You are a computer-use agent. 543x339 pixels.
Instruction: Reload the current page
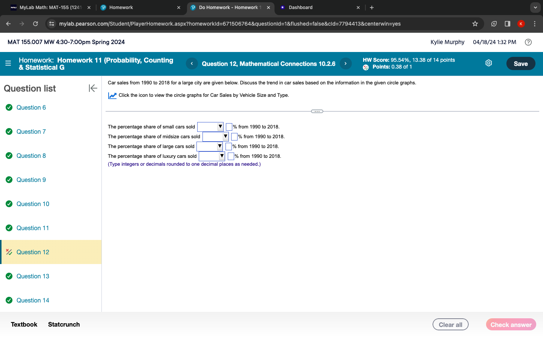35,23
